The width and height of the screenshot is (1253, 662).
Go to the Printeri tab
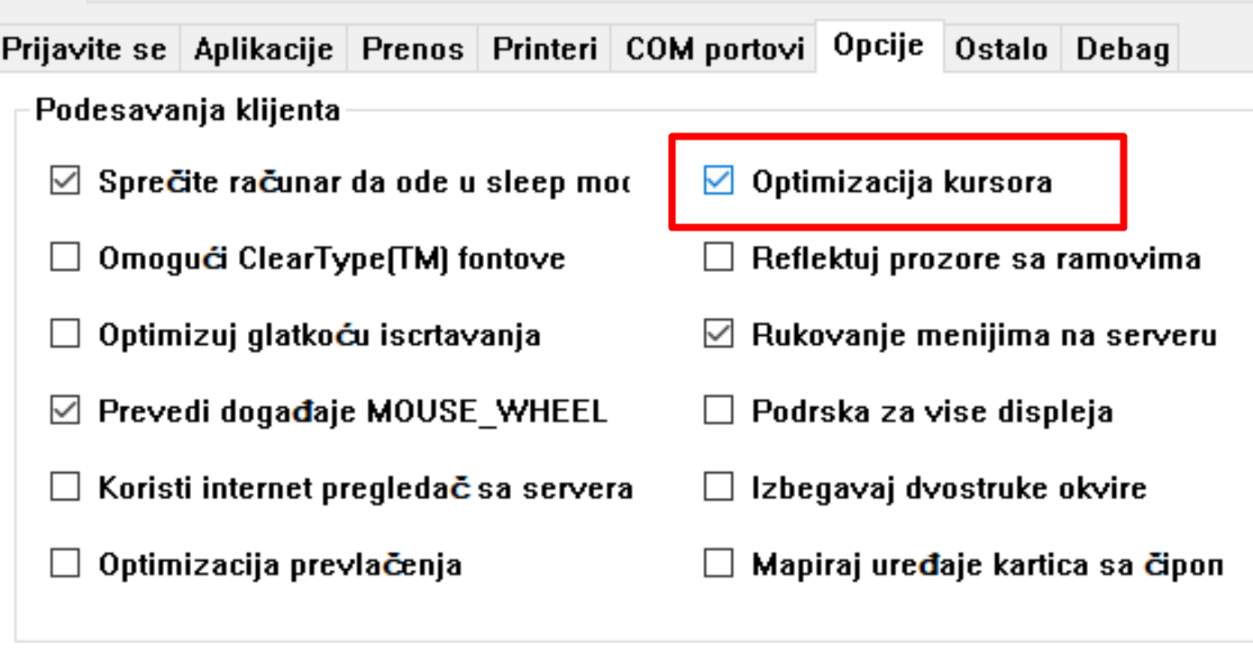pos(544,49)
